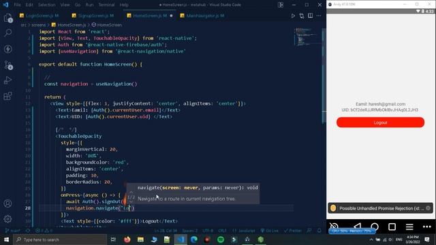Open the Windows Start menu
The width and height of the screenshot is (436, 245).
click(x=6, y=240)
